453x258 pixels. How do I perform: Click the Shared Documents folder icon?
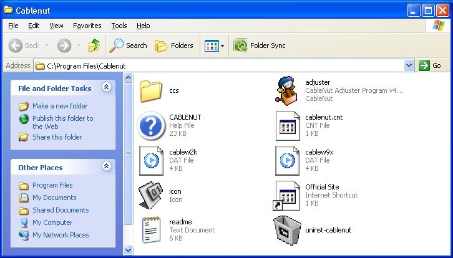24,211
